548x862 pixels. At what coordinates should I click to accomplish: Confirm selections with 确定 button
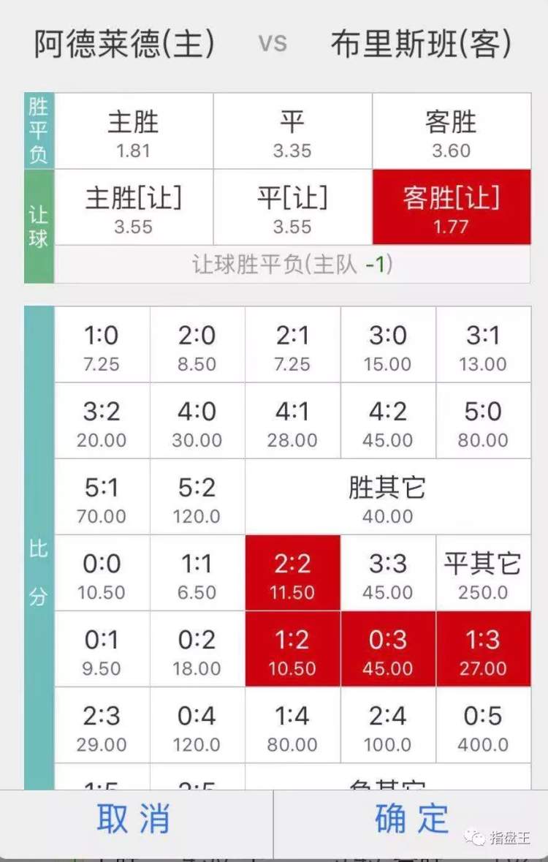coord(411,819)
